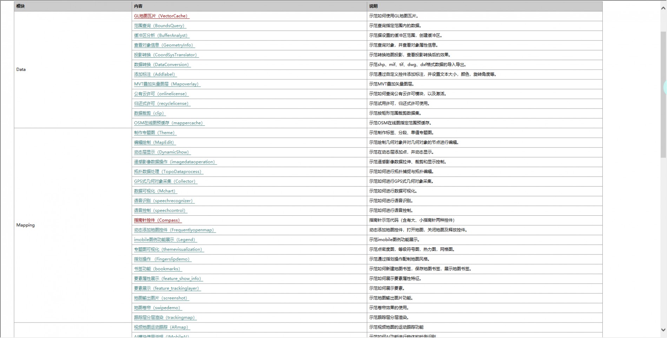Click MVT叠加矢量图层 (Mapoverlay) link
This screenshot has height=338, width=667.
tap(167, 84)
